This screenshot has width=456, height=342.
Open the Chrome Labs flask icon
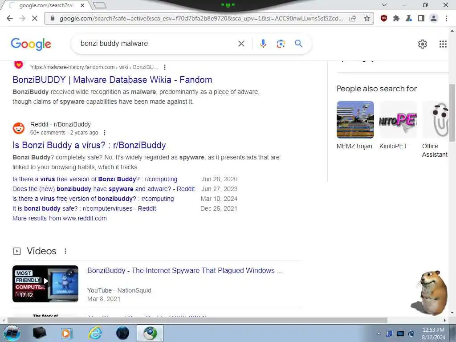coord(409,18)
